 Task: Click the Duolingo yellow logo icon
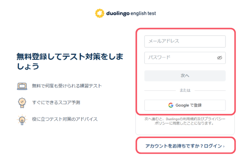(x=100, y=13)
